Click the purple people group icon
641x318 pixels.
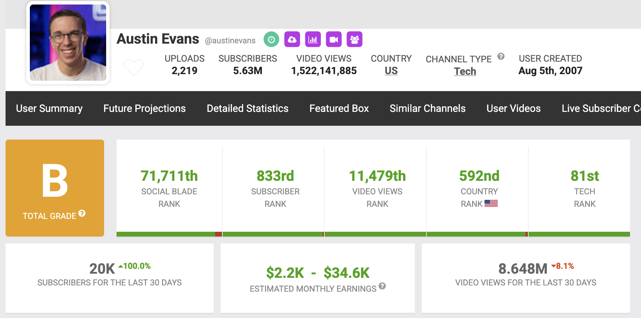click(x=354, y=39)
